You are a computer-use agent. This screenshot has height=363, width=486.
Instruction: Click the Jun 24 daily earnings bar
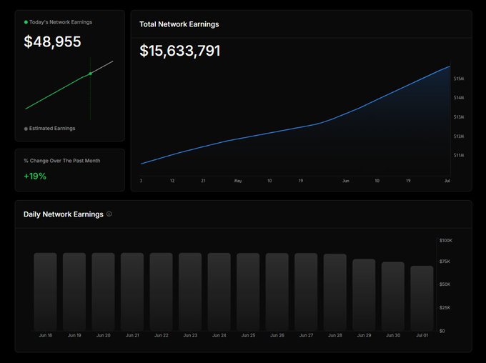click(x=219, y=291)
